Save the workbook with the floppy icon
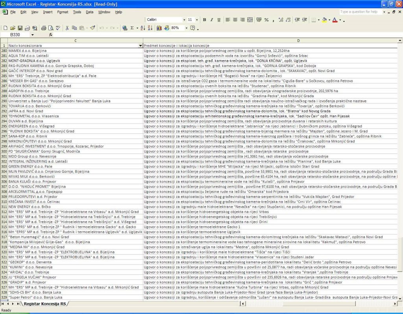Screen dimensions: 403x314 coord(20,28)
